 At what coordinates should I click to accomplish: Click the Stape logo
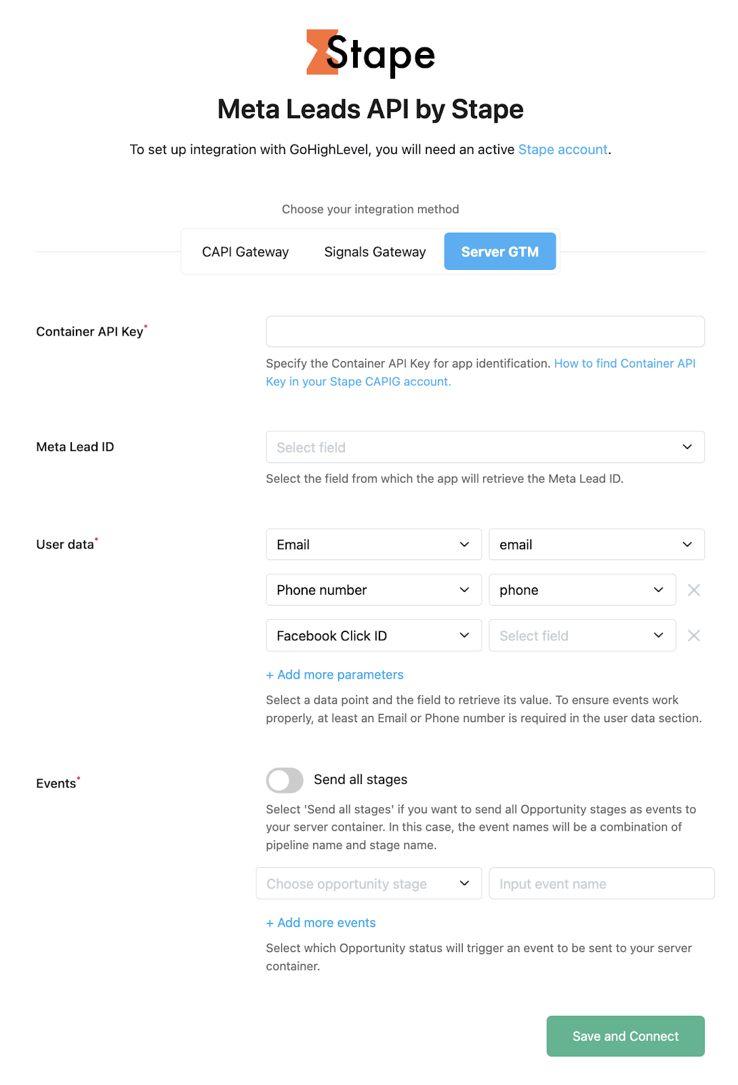click(x=370, y=53)
